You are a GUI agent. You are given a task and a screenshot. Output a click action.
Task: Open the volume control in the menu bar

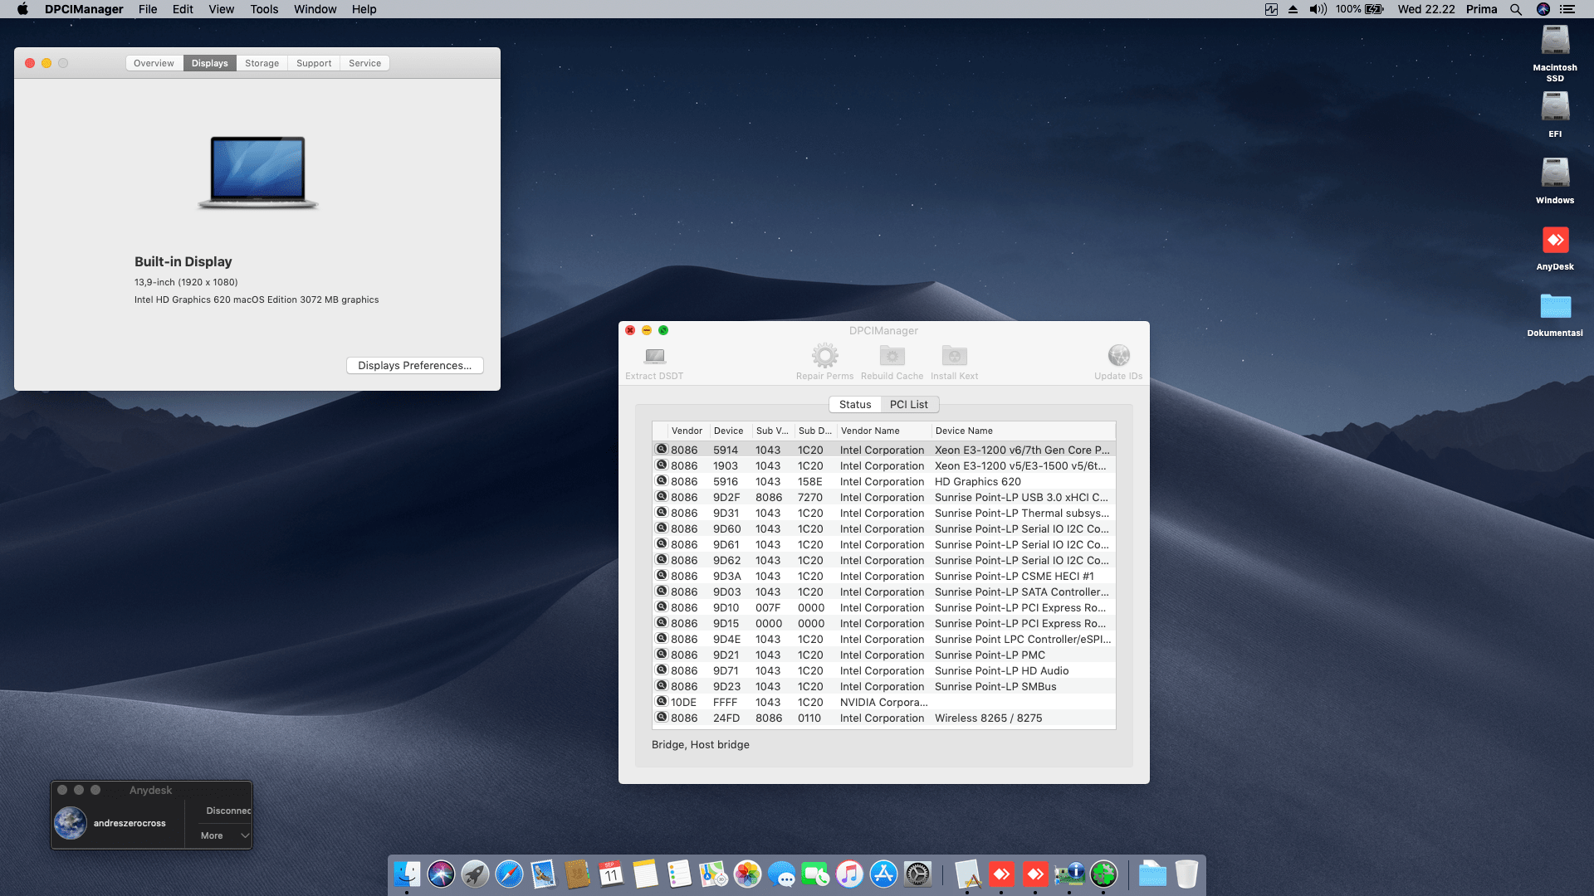[1318, 9]
